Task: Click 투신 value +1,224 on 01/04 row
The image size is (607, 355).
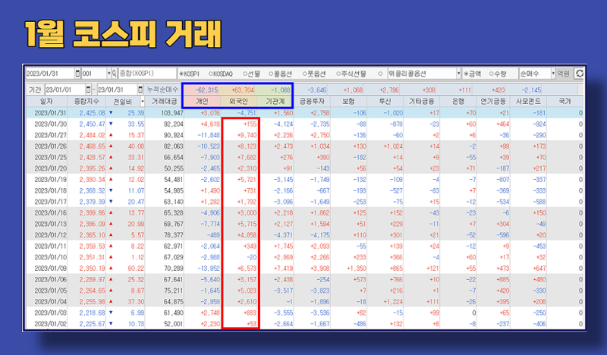Action: [x=393, y=302]
